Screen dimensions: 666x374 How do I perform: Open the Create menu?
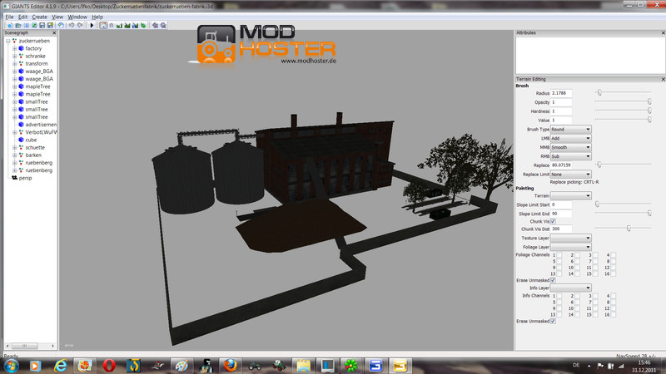point(39,17)
